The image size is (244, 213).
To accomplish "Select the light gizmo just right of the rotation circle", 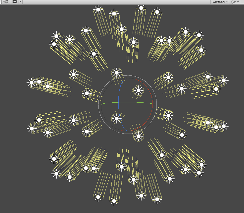I will coord(168,116).
